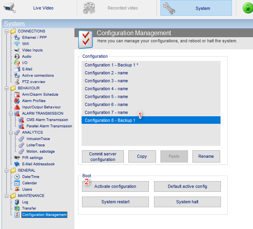Collapse the ANALYTICS node

coord(11,132)
